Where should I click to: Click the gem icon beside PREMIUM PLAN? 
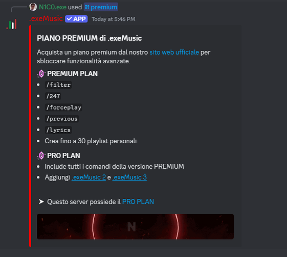tap(41, 74)
